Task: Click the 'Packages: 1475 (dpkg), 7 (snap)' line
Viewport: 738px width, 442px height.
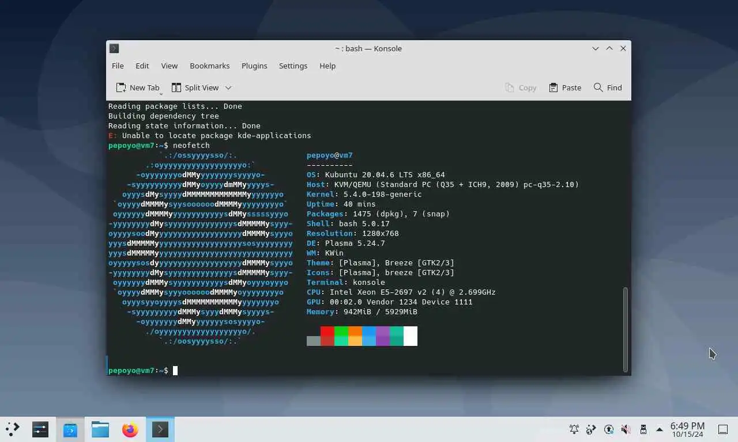Action: click(378, 214)
